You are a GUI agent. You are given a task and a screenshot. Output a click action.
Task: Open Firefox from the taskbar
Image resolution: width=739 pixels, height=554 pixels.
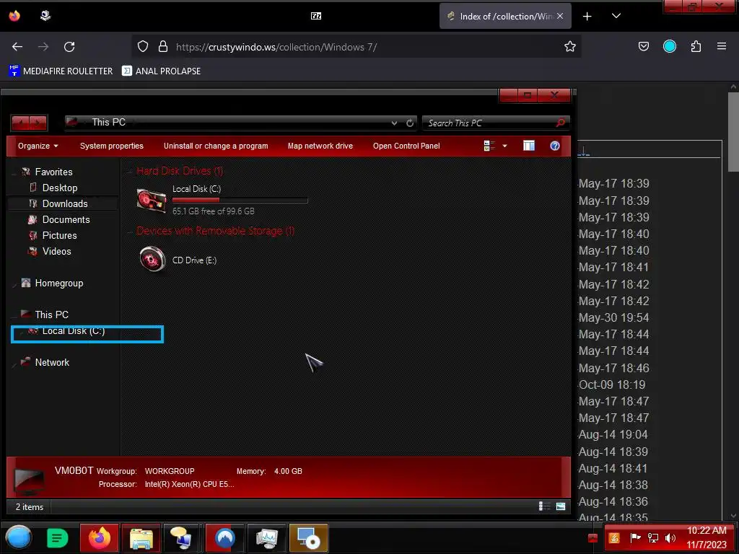coord(100,537)
